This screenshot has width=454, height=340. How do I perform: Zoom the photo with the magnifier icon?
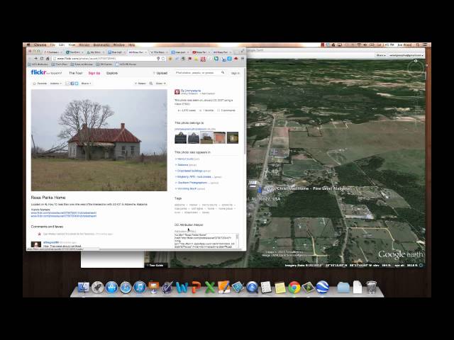click(x=151, y=84)
